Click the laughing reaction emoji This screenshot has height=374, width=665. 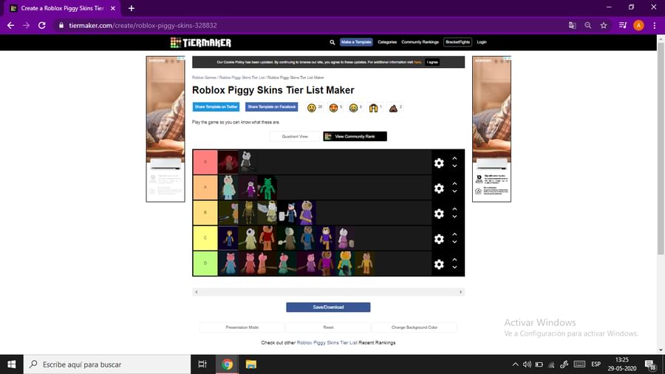click(353, 108)
